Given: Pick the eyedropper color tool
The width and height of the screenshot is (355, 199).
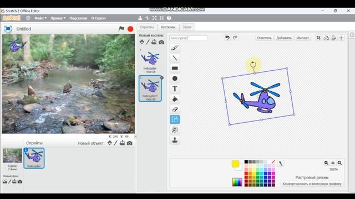Looking at the screenshot, I should (281, 164).
